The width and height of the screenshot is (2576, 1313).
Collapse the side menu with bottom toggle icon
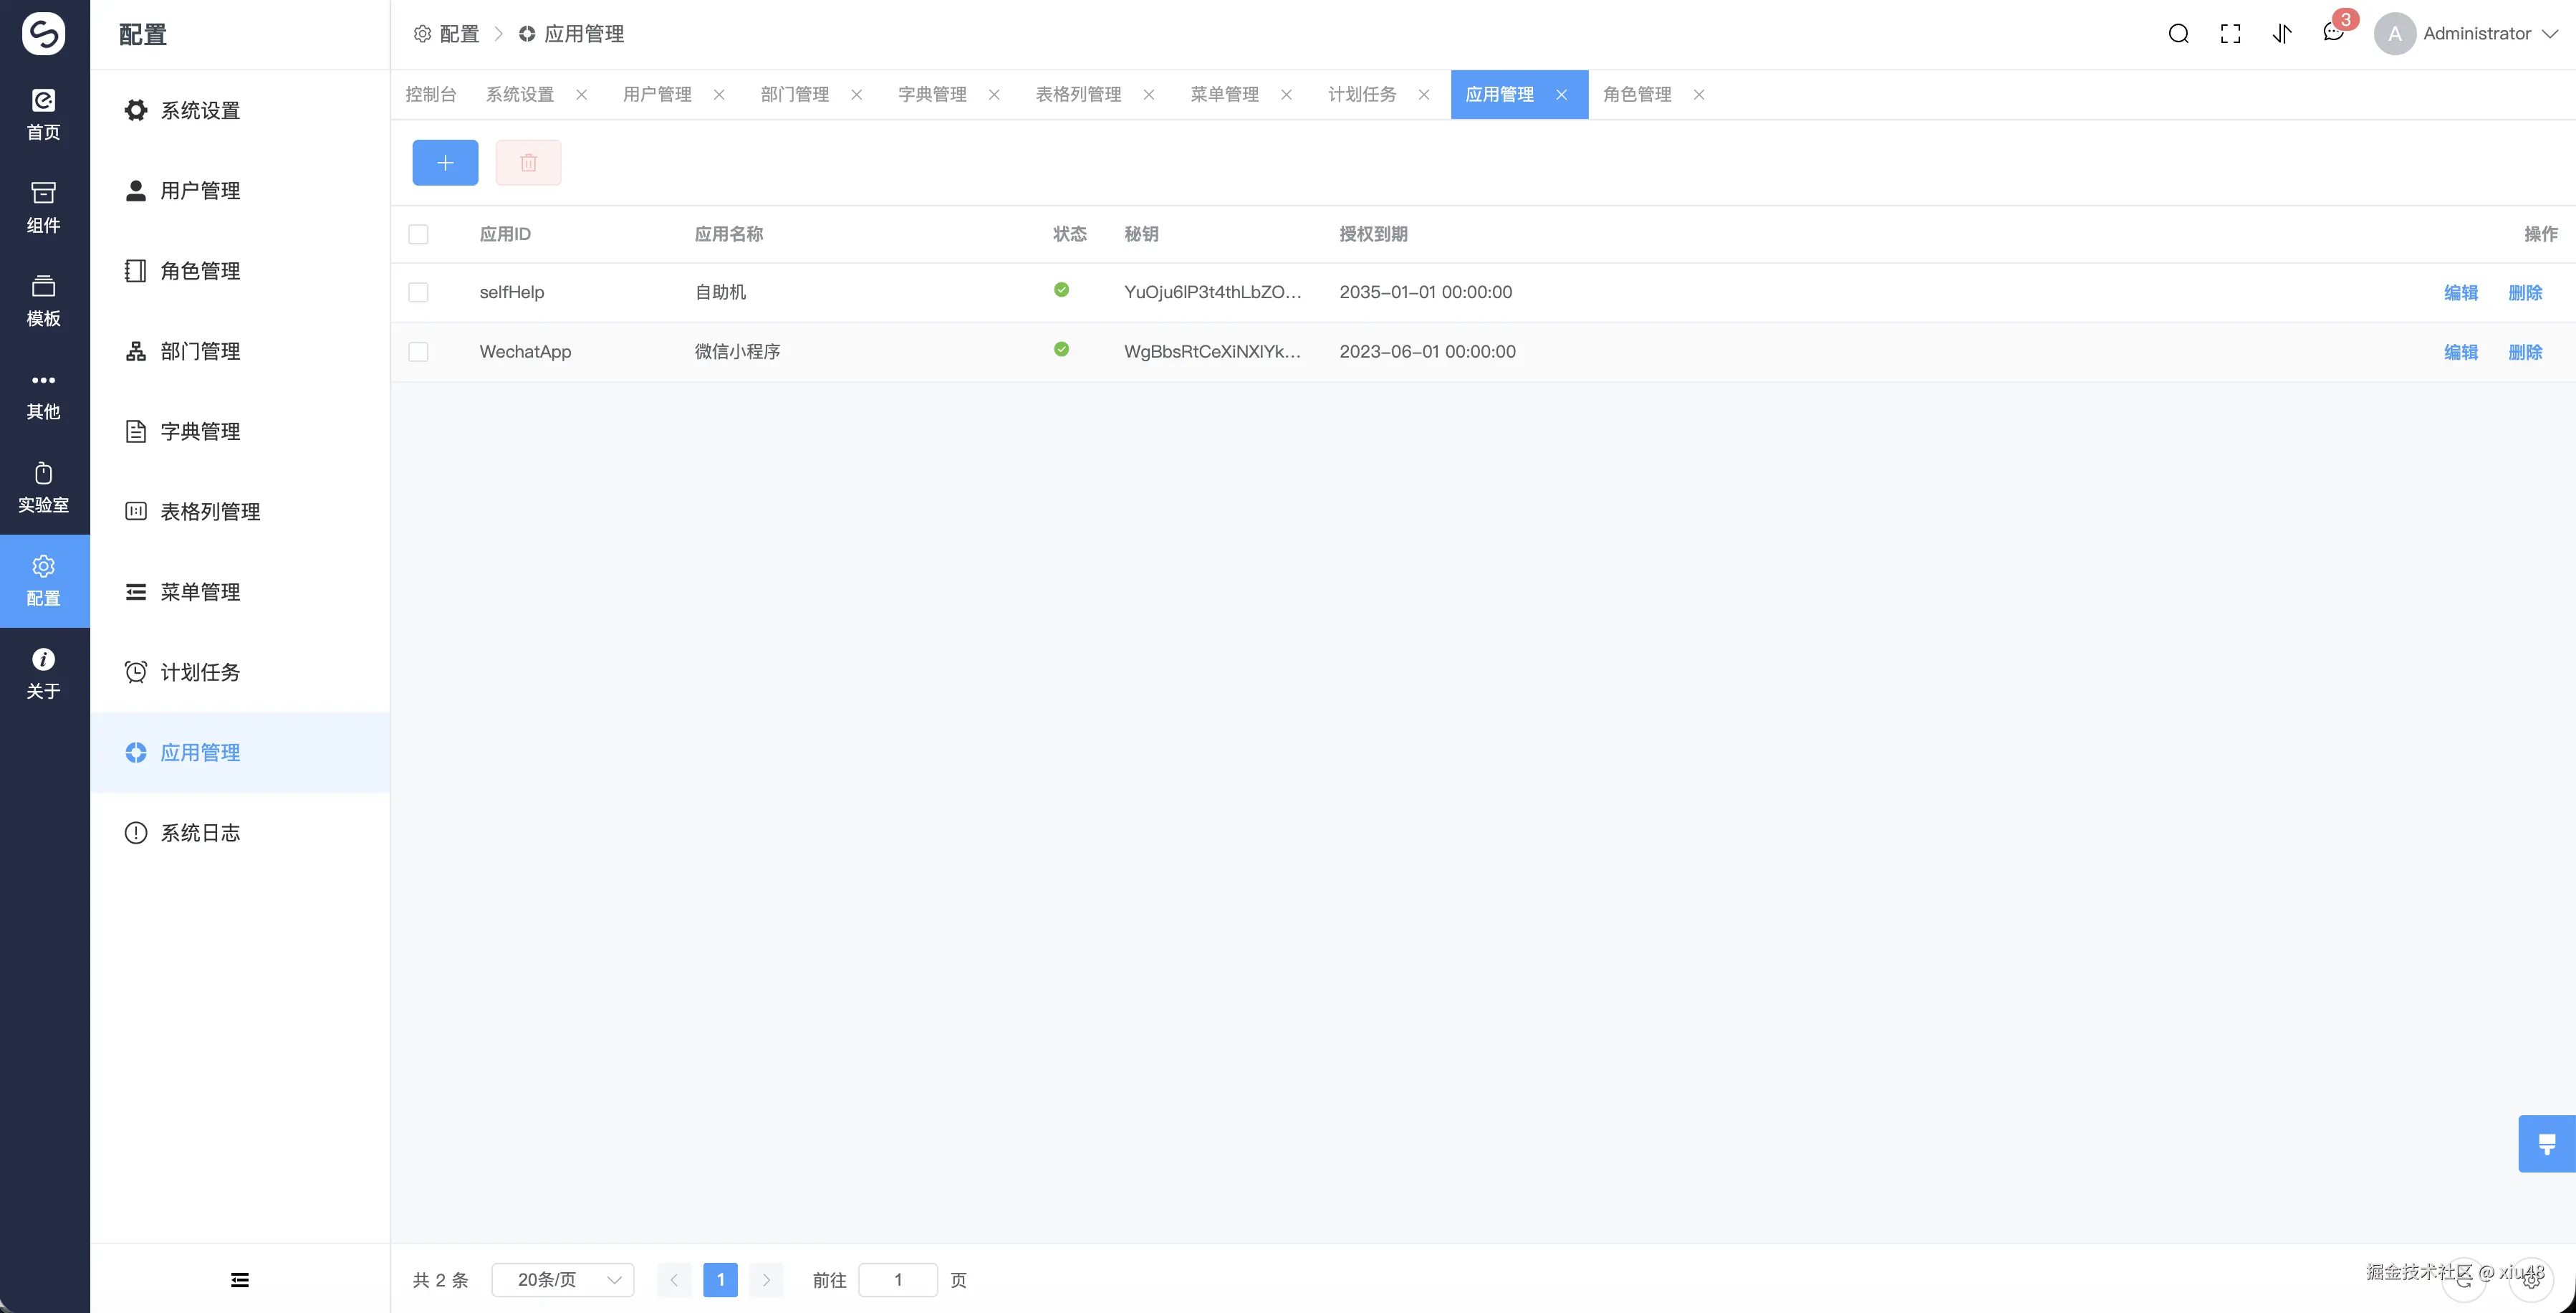pos(240,1280)
